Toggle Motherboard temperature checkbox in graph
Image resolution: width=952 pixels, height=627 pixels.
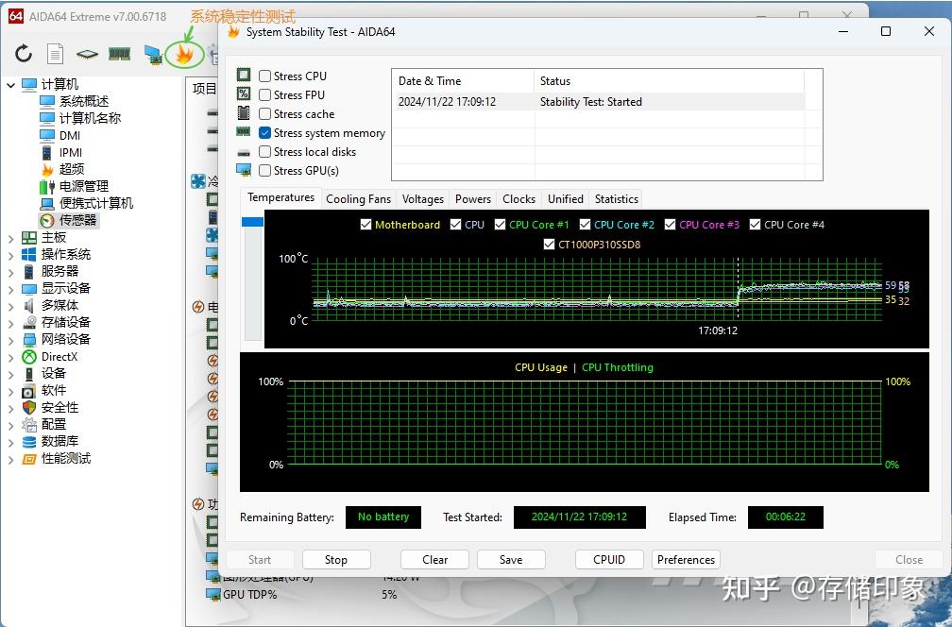365,225
